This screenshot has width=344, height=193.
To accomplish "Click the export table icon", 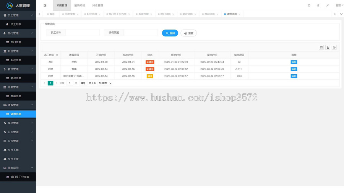I will pos(328,47).
